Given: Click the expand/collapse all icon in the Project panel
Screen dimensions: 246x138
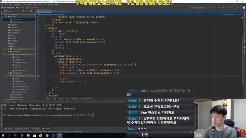Looking at the screenshot, I should click(27, 11).
